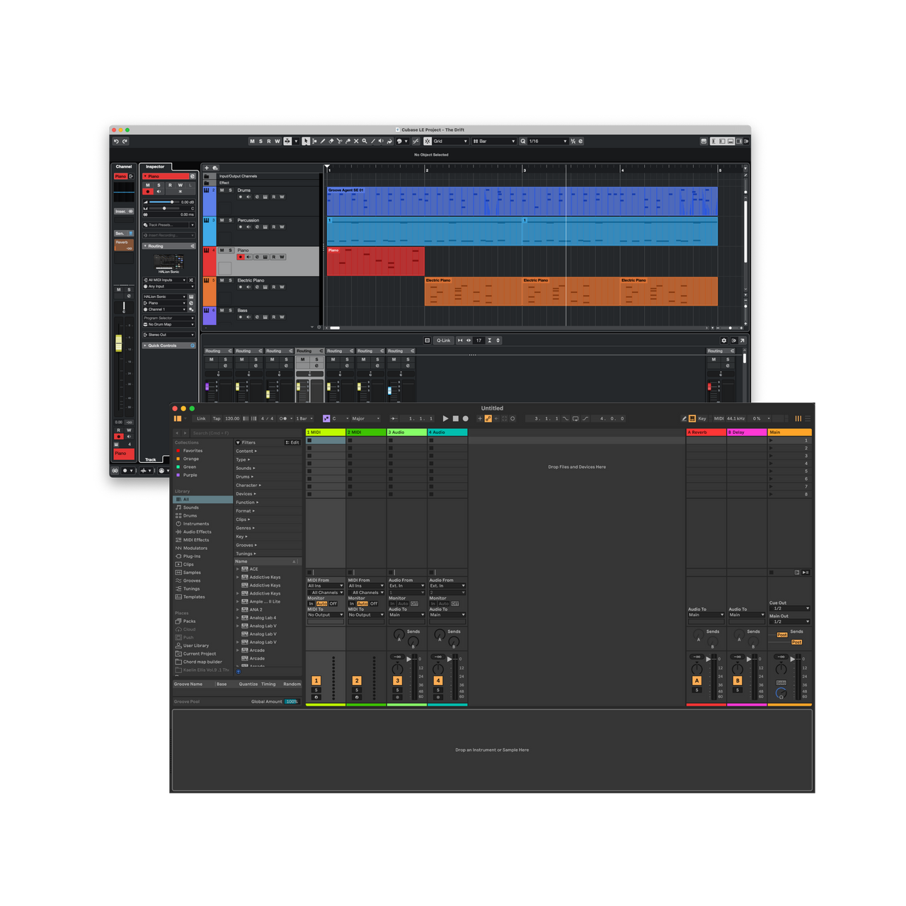
Task: Open the 1/16 quantize preset dropdown
Action: [548, 141]
